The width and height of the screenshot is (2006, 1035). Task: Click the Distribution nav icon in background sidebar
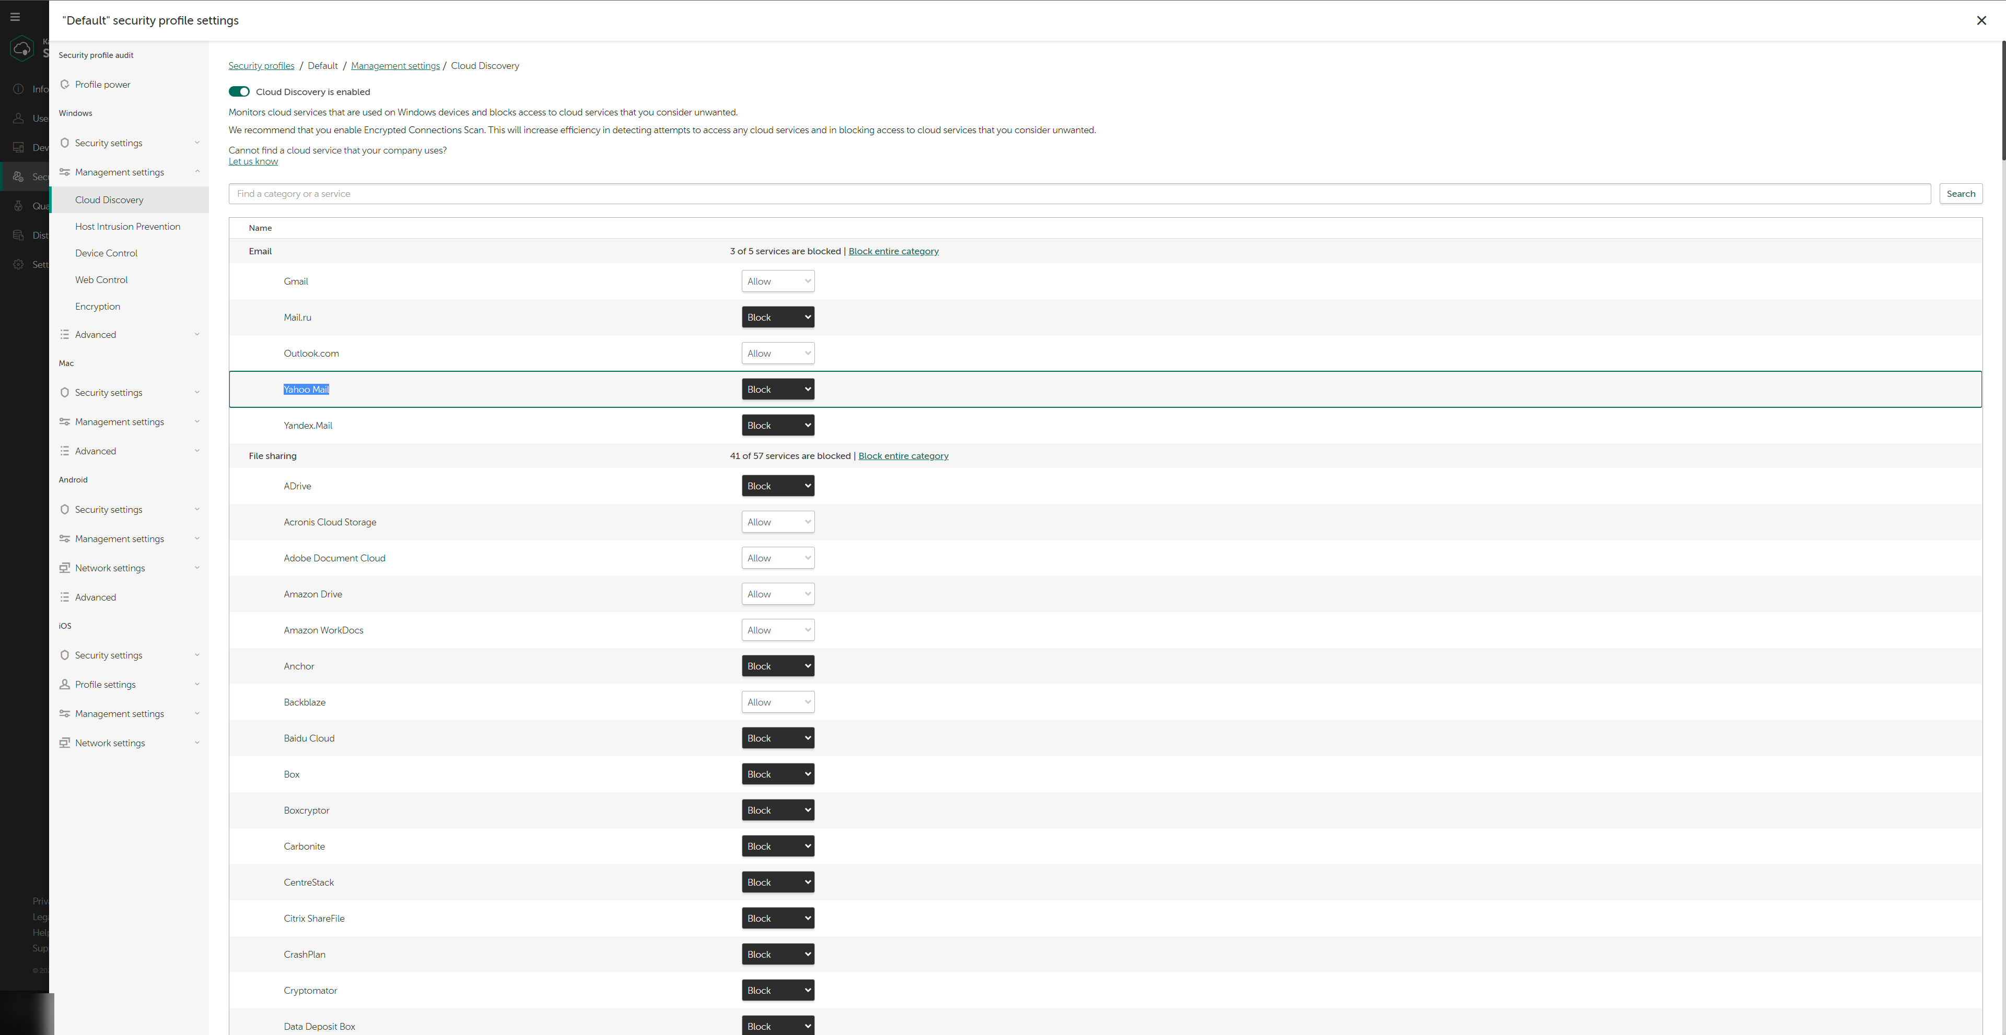[18, 235]
